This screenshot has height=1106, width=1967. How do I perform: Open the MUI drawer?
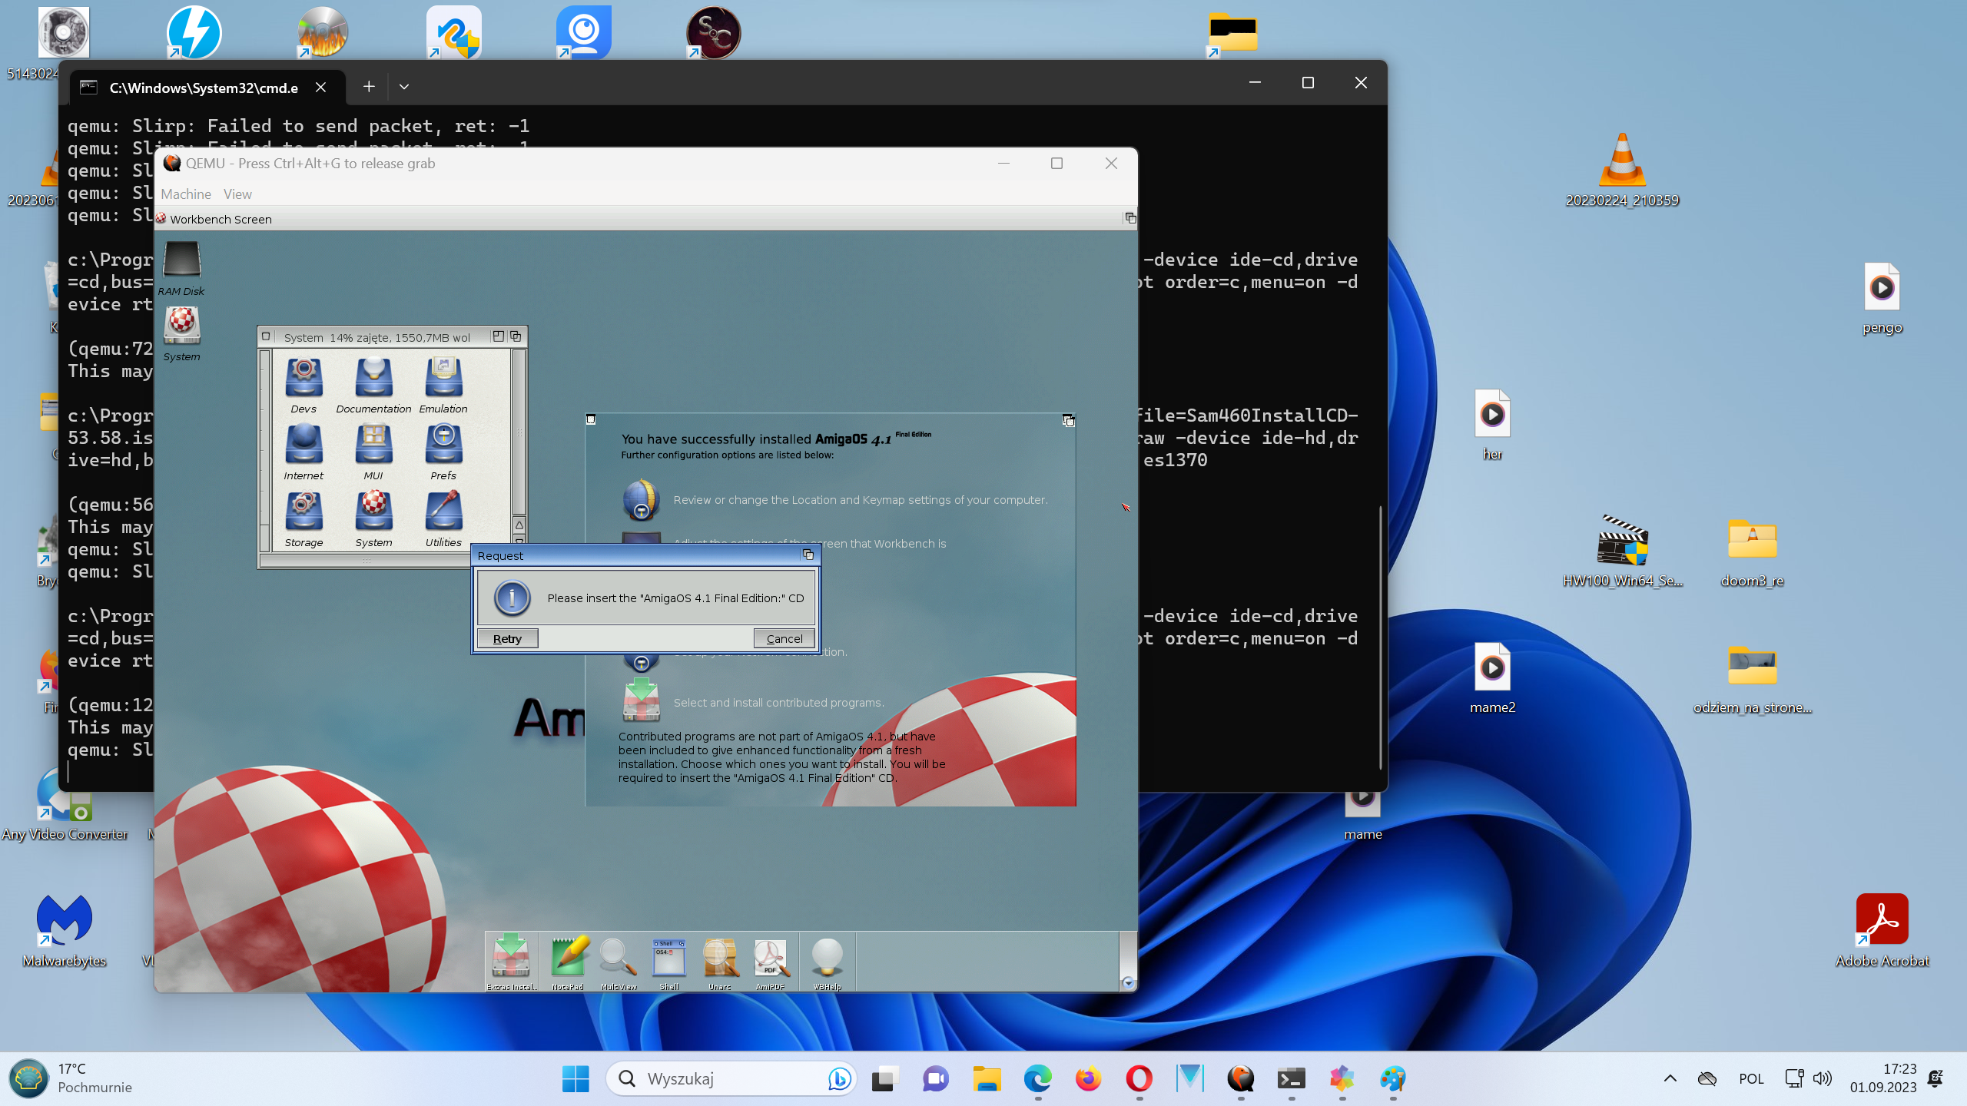pyautogui.click(x=373, y=452)
